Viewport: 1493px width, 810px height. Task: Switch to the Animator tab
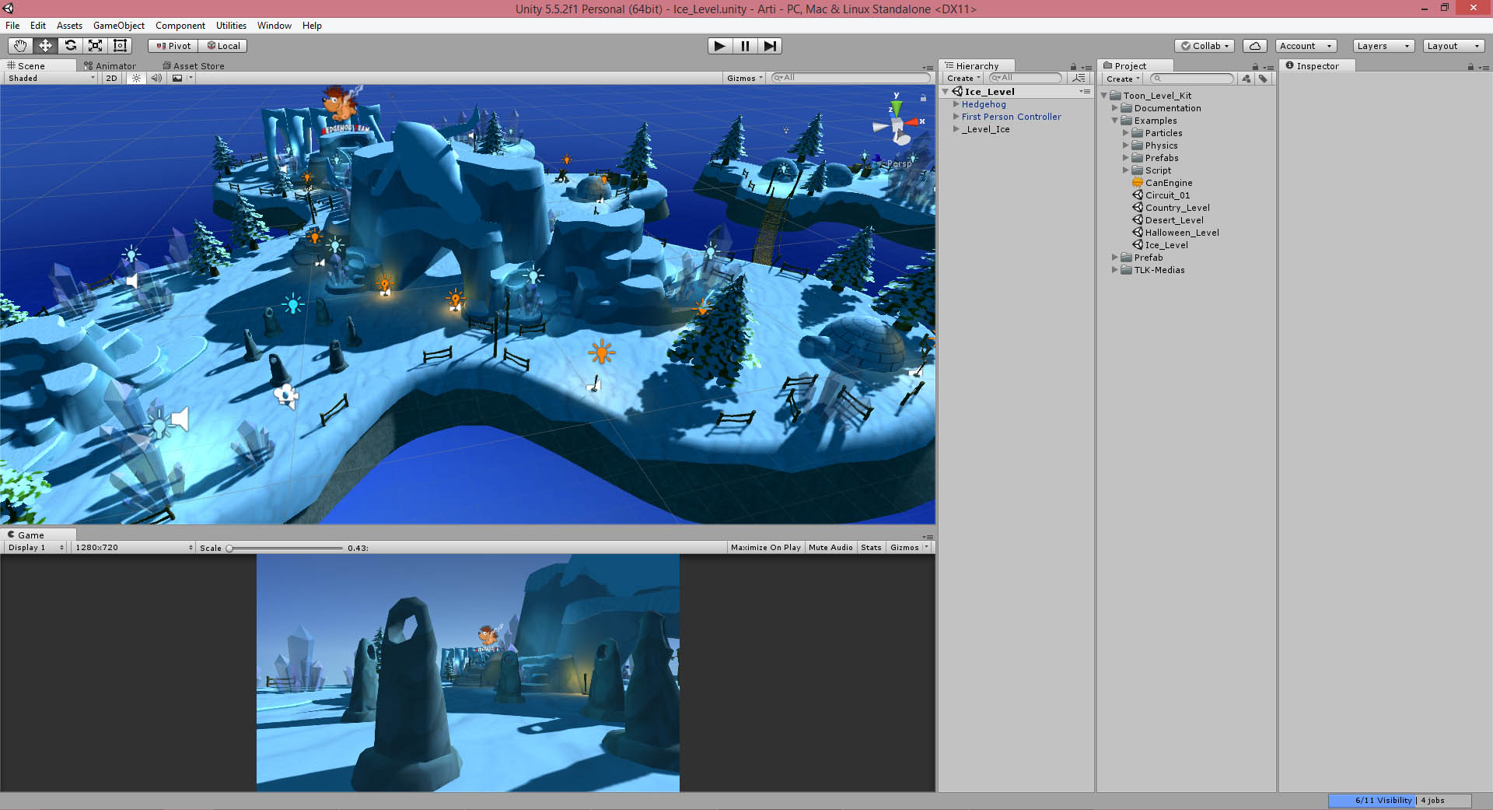click(x=110, y=66)
